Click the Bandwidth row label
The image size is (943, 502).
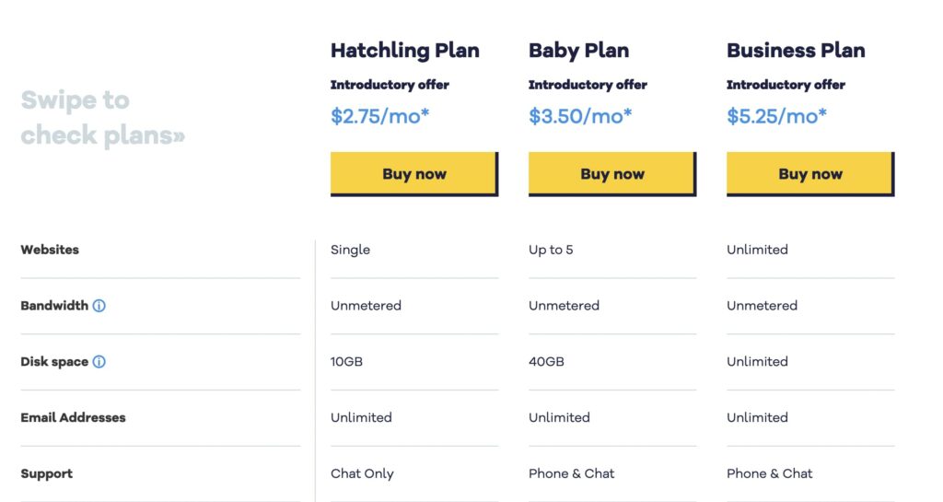[54, 306]
